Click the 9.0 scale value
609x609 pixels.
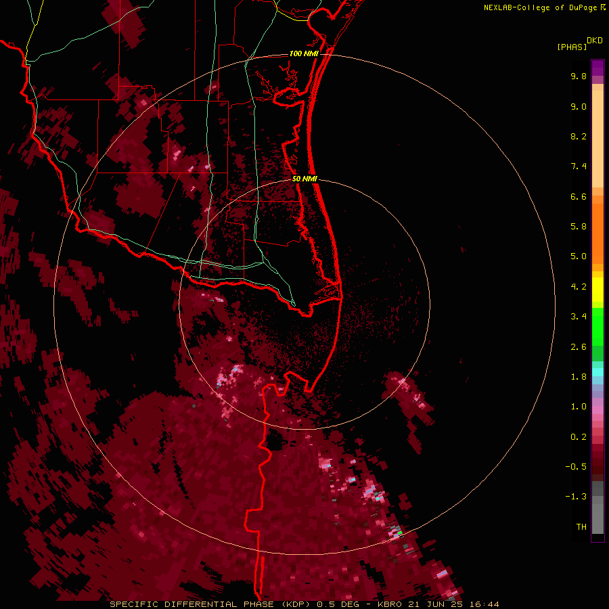click(579, 106)
